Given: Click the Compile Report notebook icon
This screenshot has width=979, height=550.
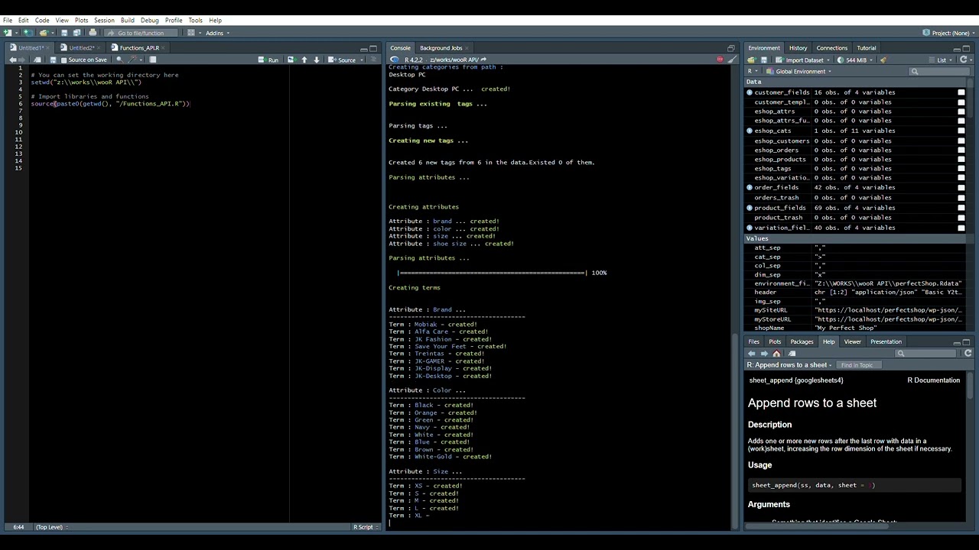Looking at the screenshot, I should click(x=153, y=60).
